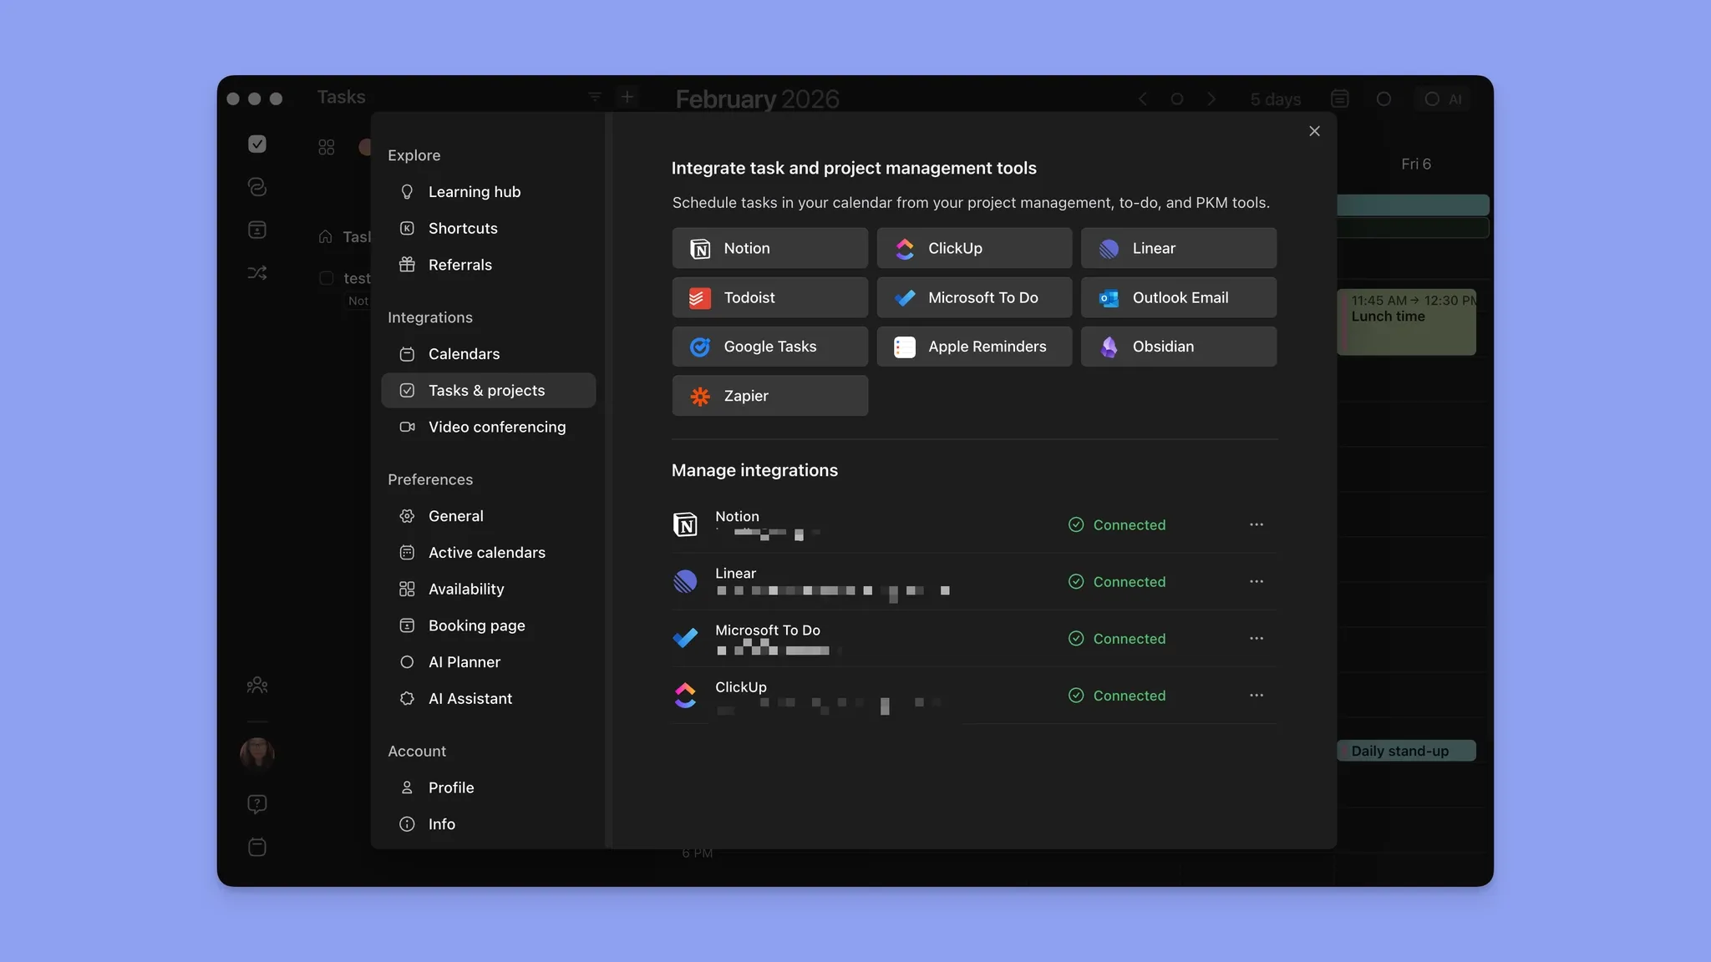Viewport: 1711px width, 962px height.
Task: Open Video conferencing section
Action: tap(488, 427)
